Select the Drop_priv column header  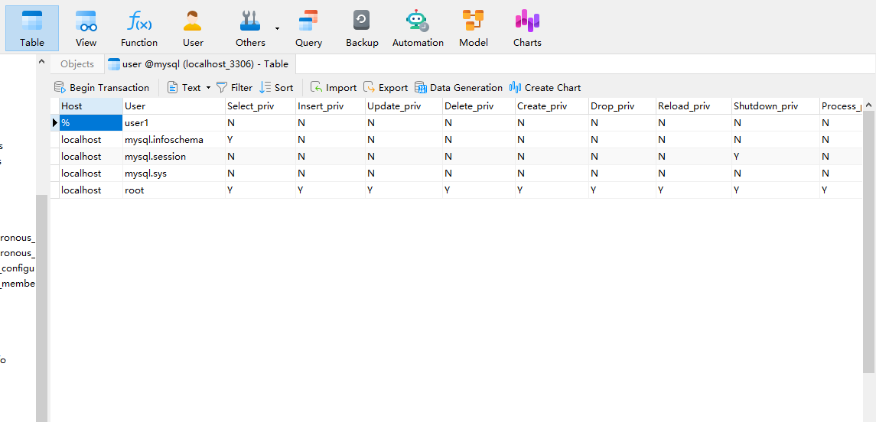(x=622, y=106)
